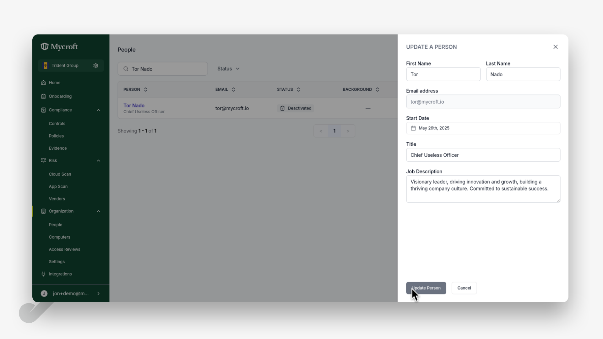The height and width of the screenshot is (339, 603).
Task: Open the Status filter dropdown
Action: [228, 69]
